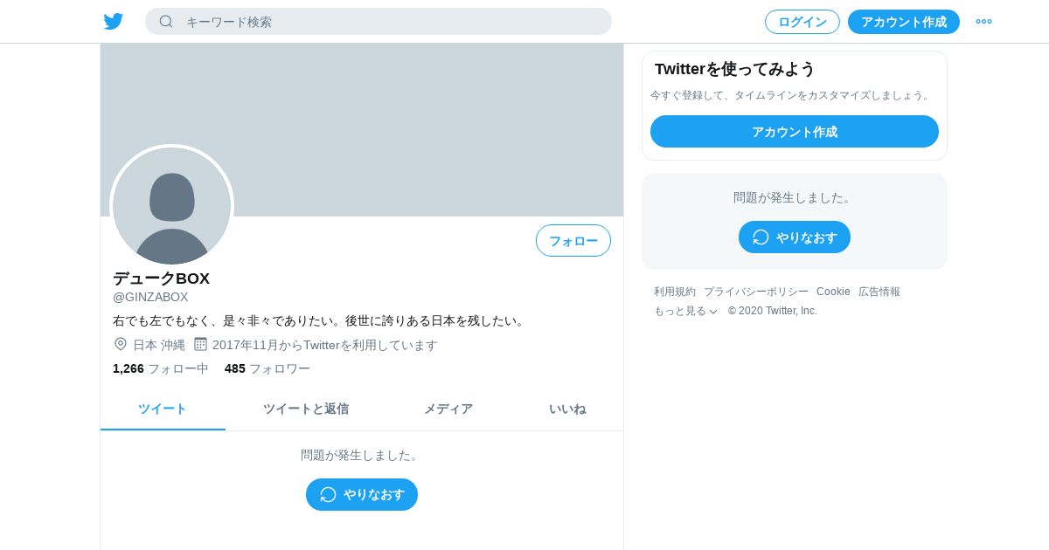Open the 1,266 フォロー中 link
Viewport: 1049px width, 550px height.
tap(161, 368)
